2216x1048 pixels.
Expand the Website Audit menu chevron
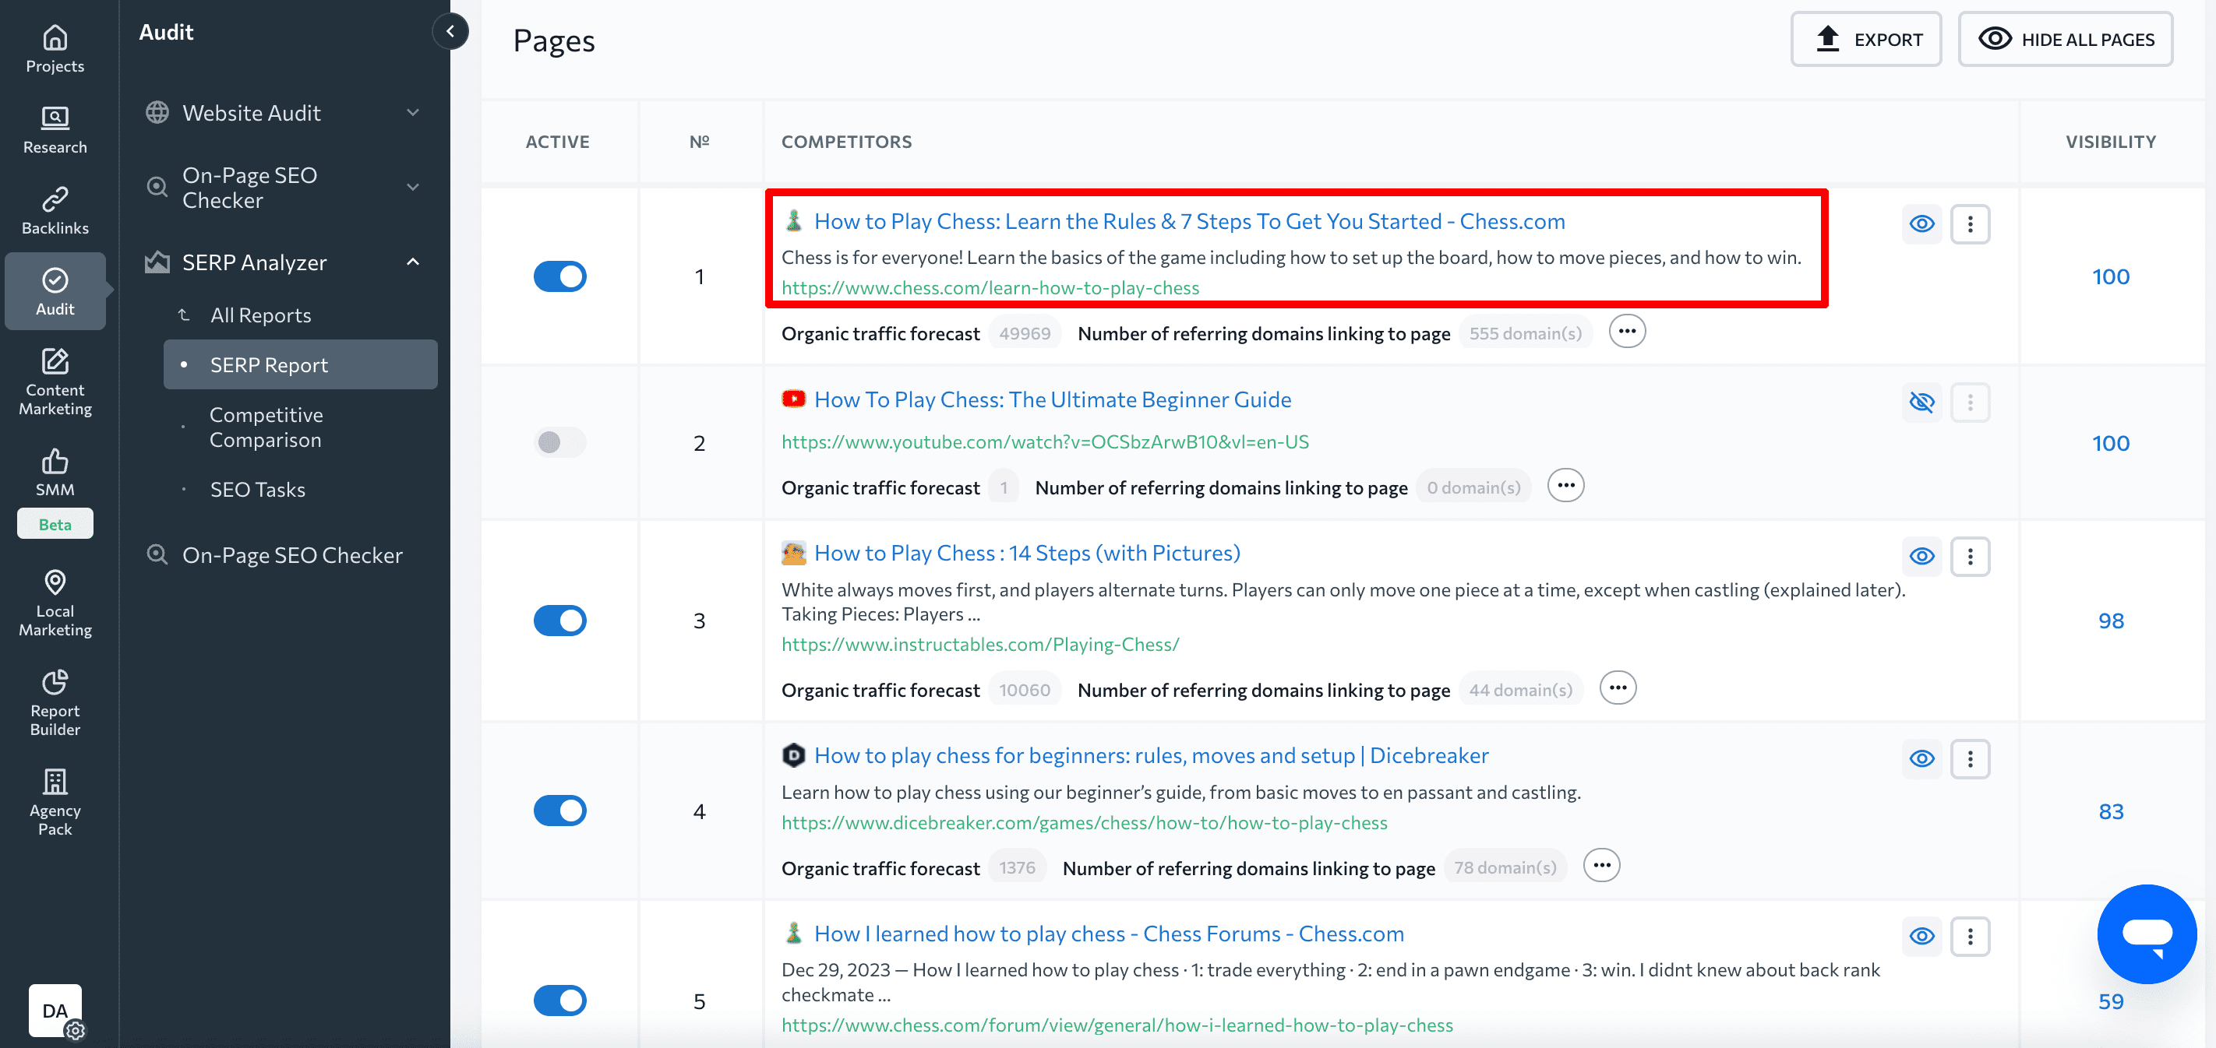pyautogui.click(x=413, y=113)
